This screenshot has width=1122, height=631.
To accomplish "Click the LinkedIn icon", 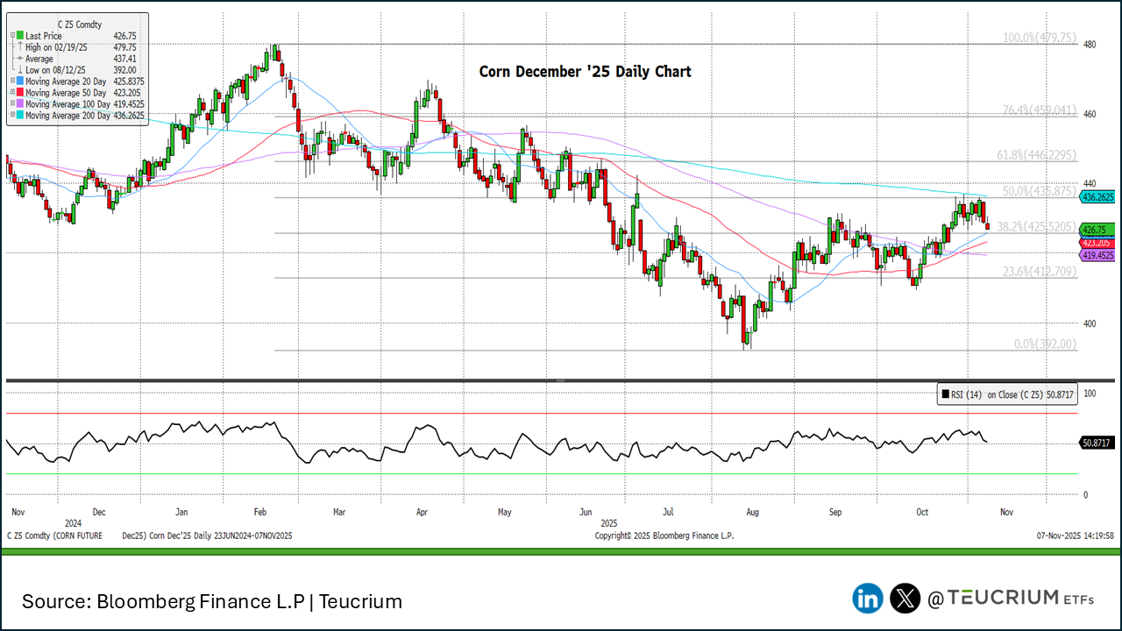I will pyautogui.click(x=868, y=599).
